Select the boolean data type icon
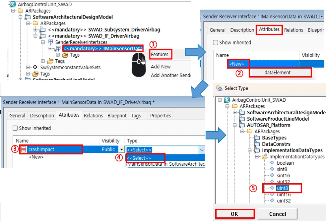 coord(272,163)
